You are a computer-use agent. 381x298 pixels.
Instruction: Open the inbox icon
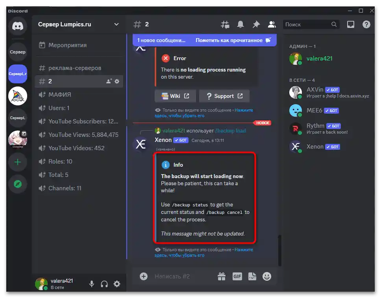[350, 24]
